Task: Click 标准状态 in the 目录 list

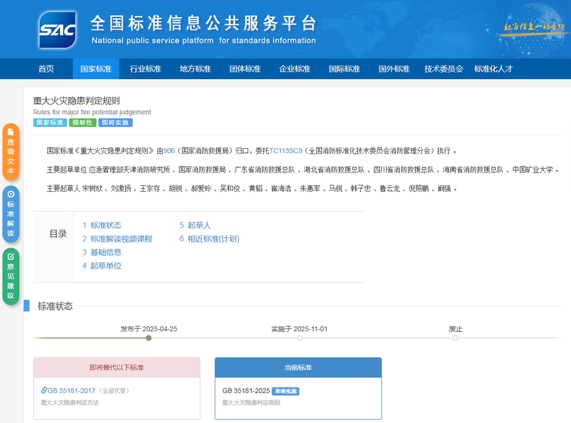Action: 101,226
